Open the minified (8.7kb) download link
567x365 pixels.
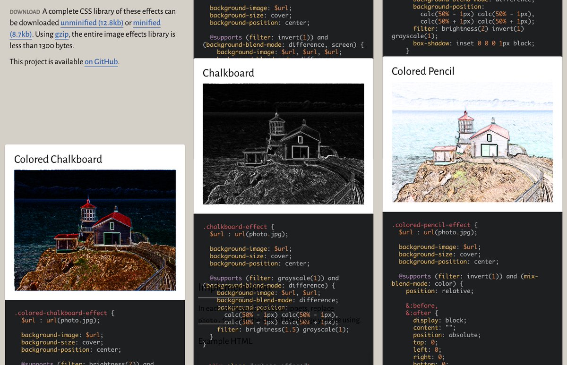85,28
